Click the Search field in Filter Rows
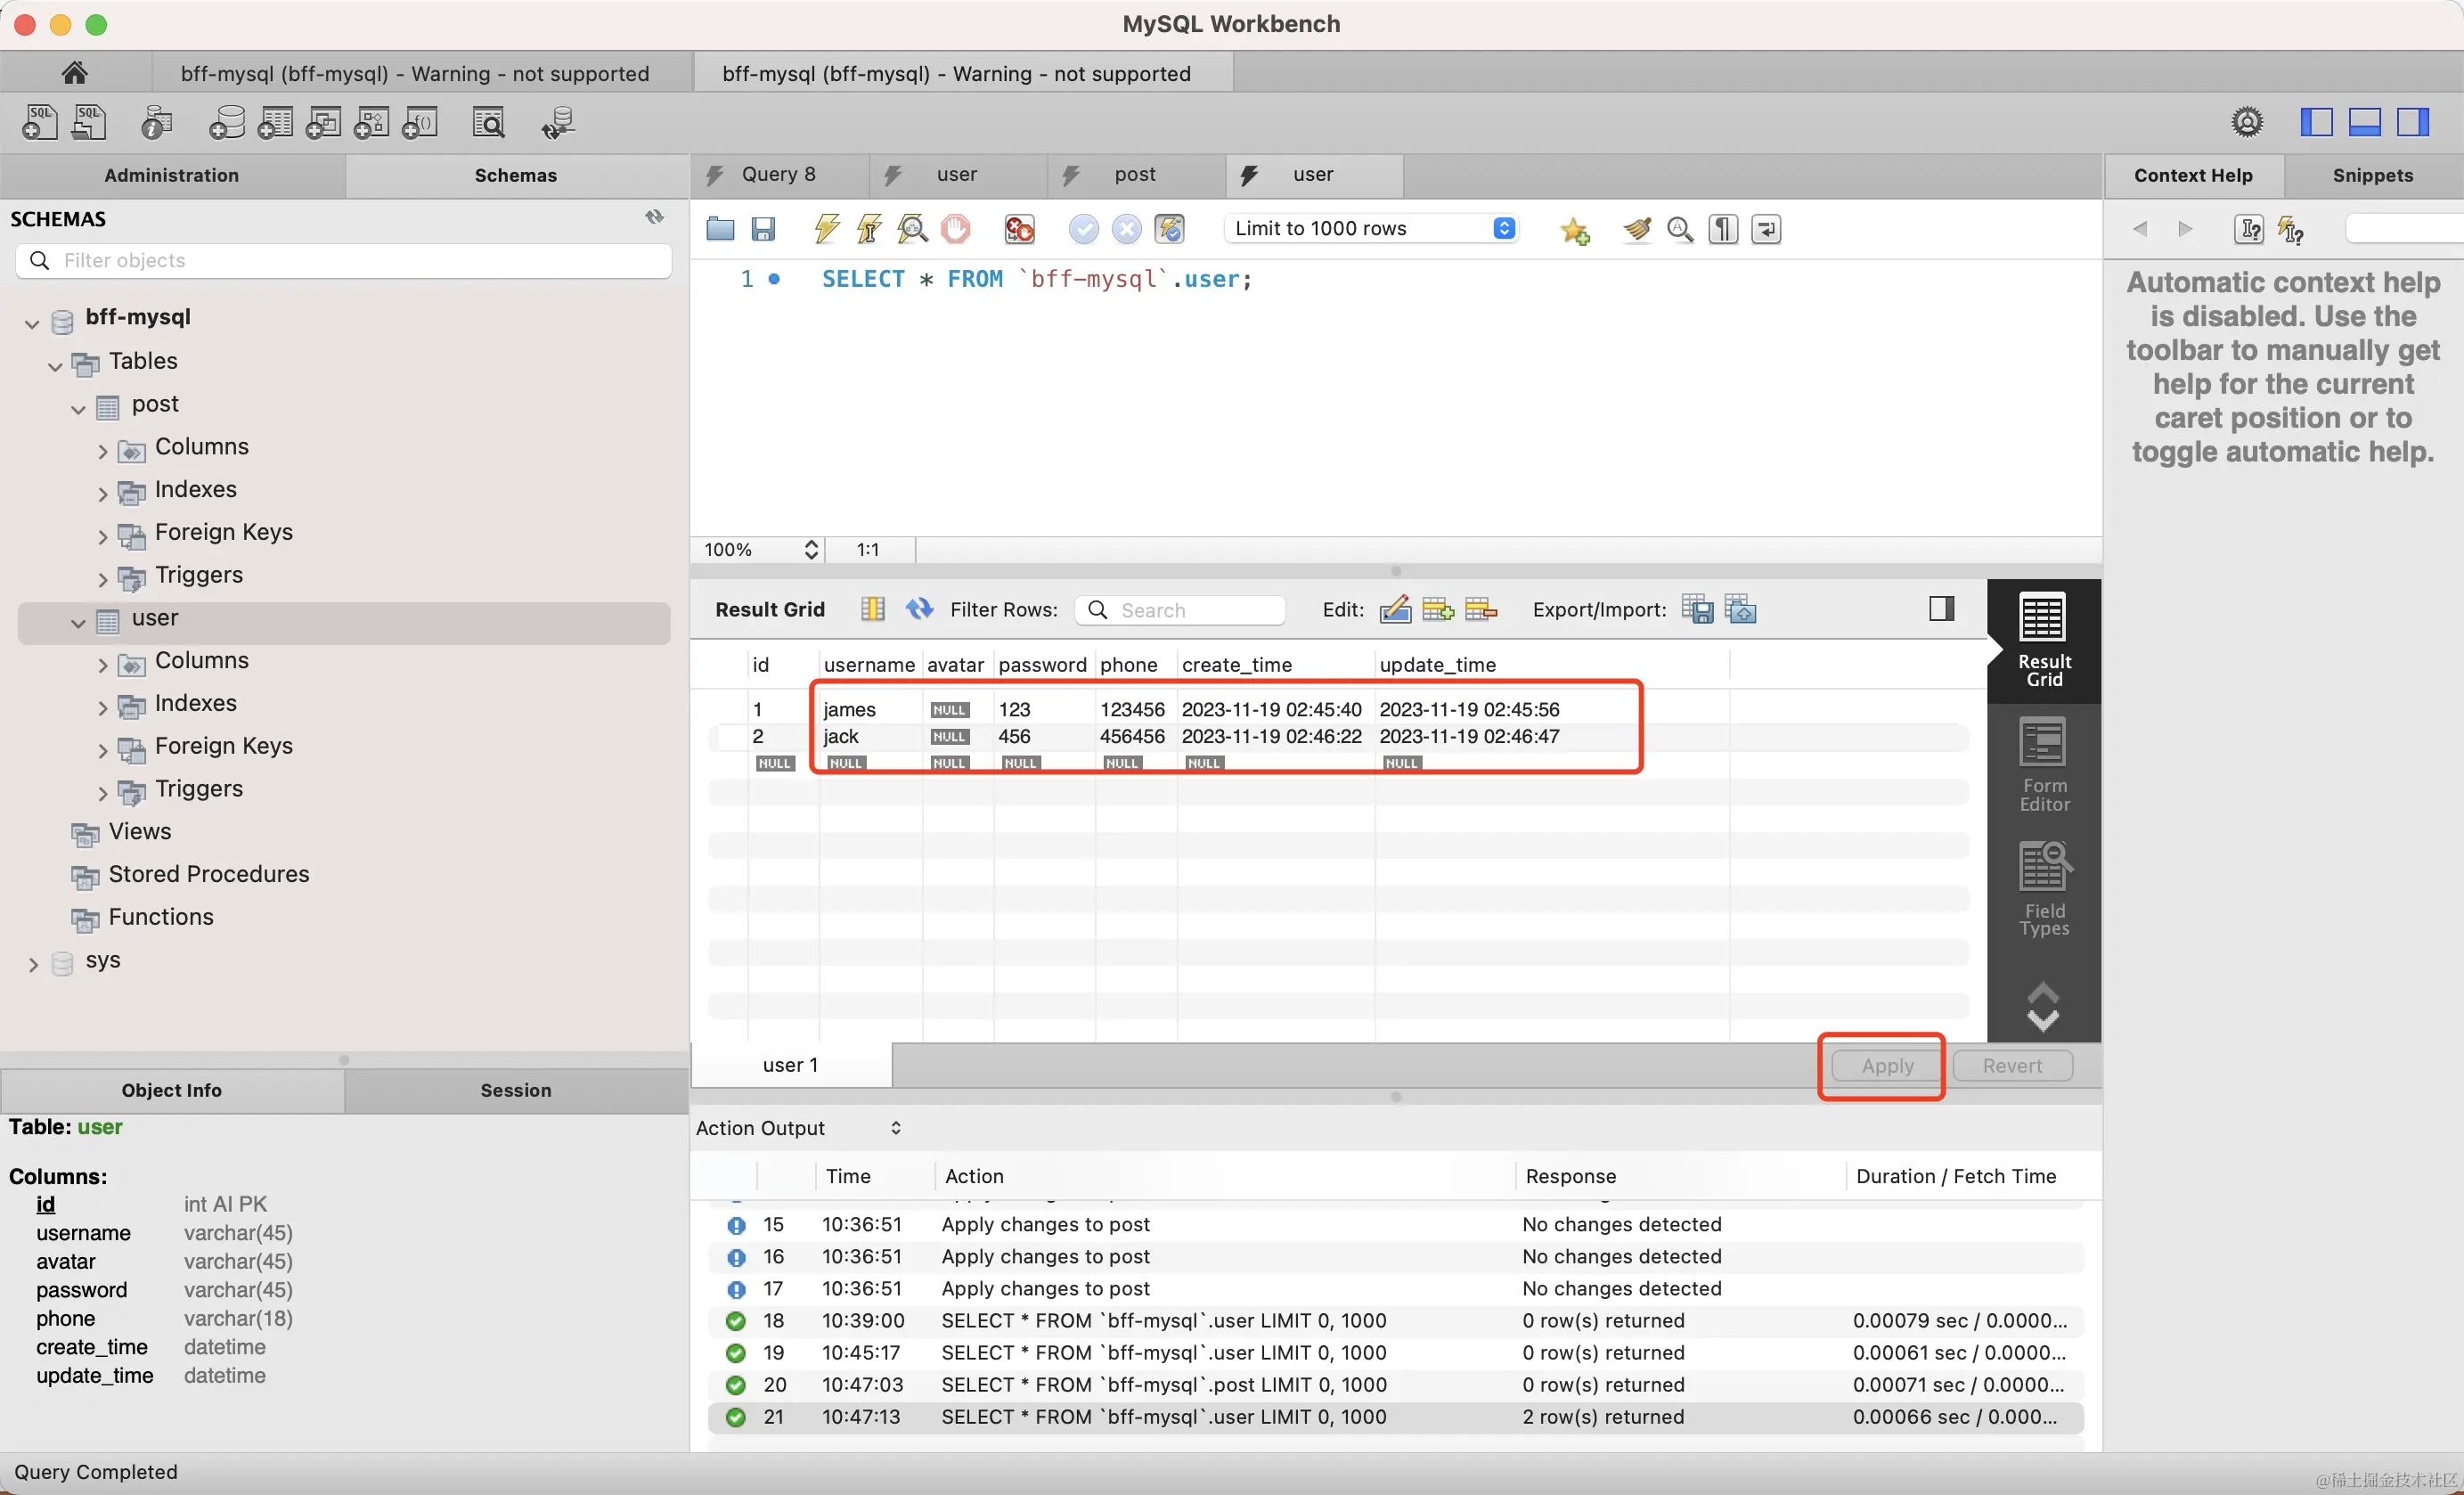The width and height of the screenshot is (2464, 1495). pos(1180,609)
